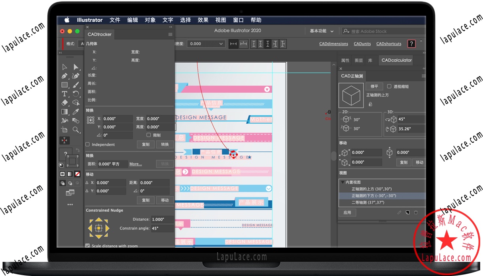Image resolution: width=483 pixels, height=276 pixels.
Task: Select the Eraser tool
Action: [x=64, y=103]
